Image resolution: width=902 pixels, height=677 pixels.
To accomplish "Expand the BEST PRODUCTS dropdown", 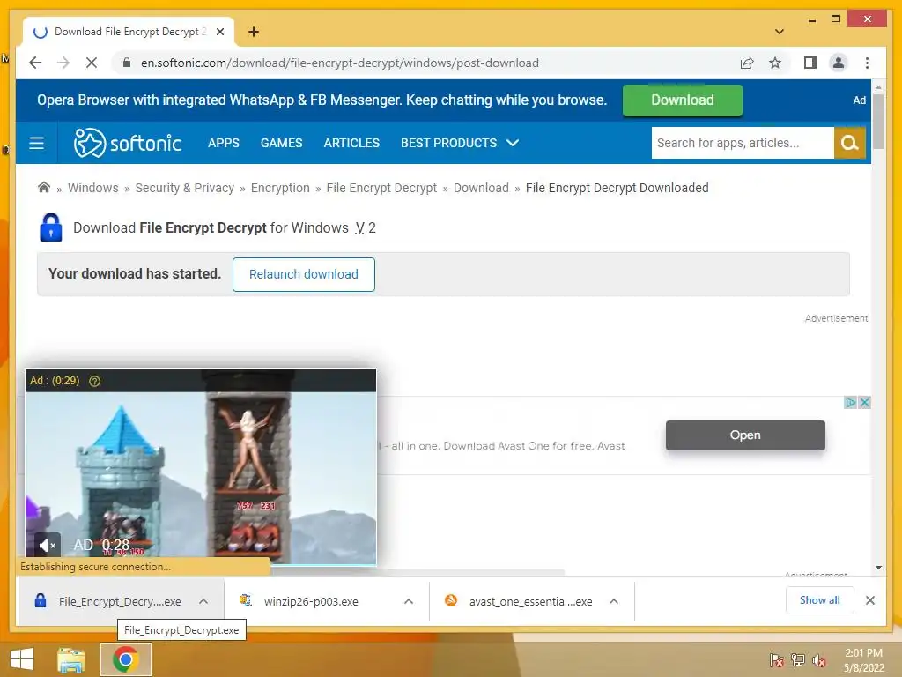I will pos(460,143).
